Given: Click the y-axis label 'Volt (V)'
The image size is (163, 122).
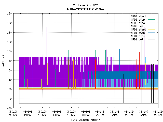Looking at the screenshot, I should [3, 61].
